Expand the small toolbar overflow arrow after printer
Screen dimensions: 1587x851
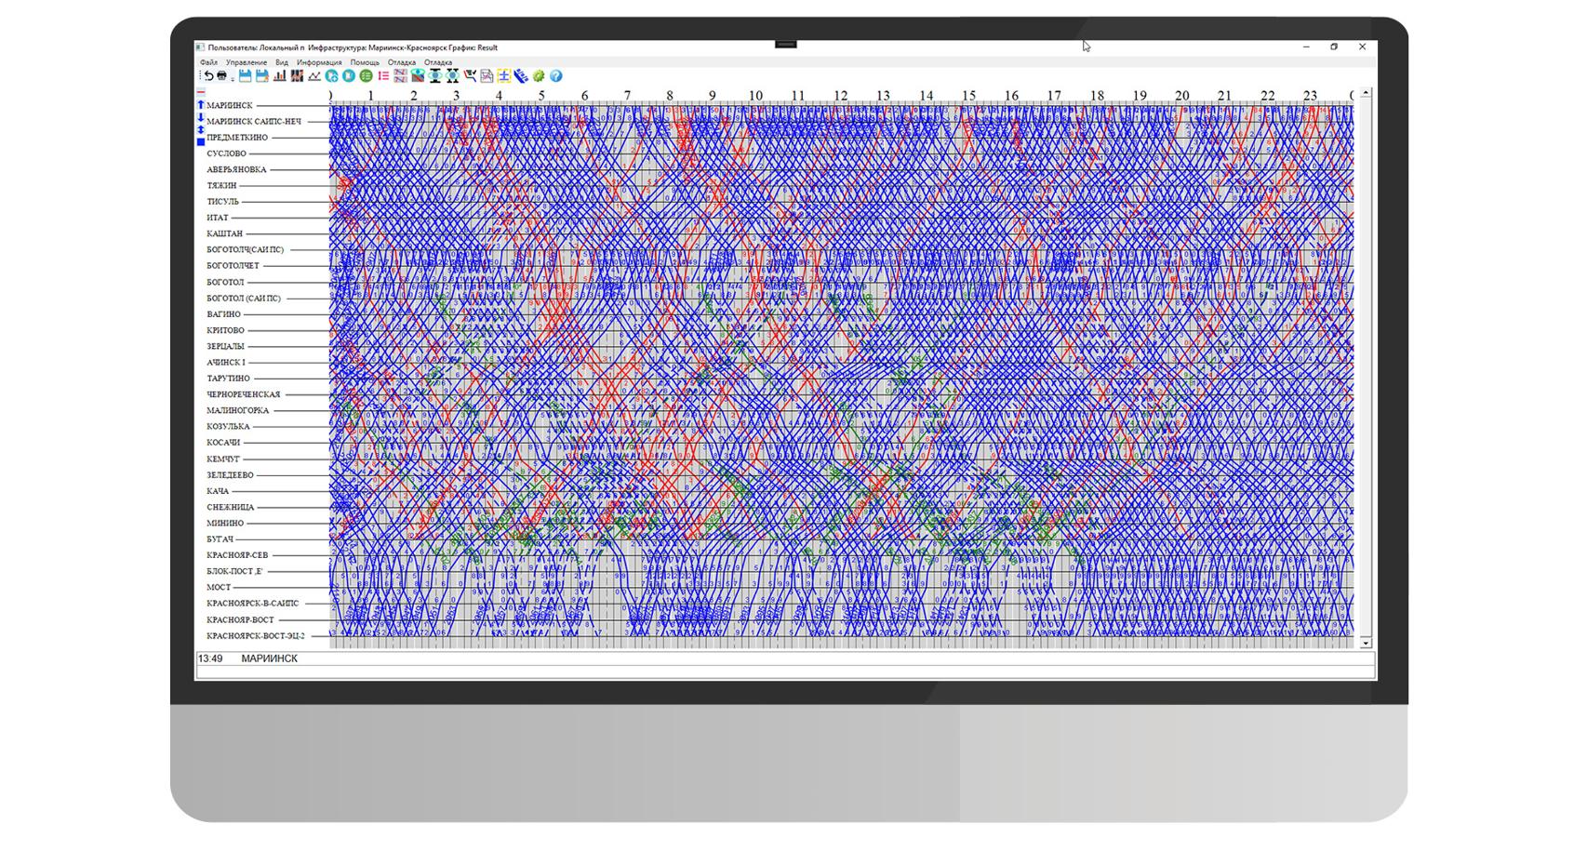point(232,78)
